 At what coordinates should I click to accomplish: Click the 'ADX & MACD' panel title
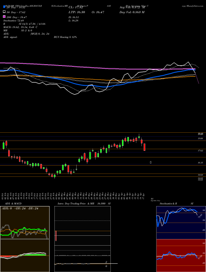pyautogui.click(x=13, y=204)
